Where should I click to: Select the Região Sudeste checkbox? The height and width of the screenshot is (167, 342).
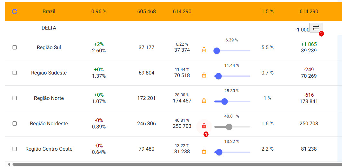click(14, 73)
